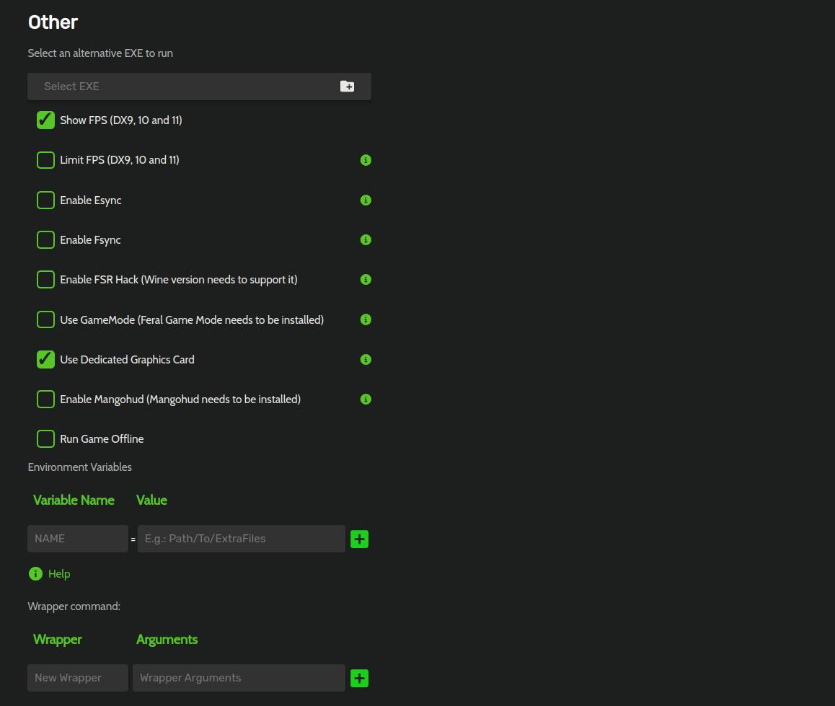835x706 pixels.
Task: Click info icon for Dedicated Graphics Card
Action: pyautogui.click(x=366, y=359)
